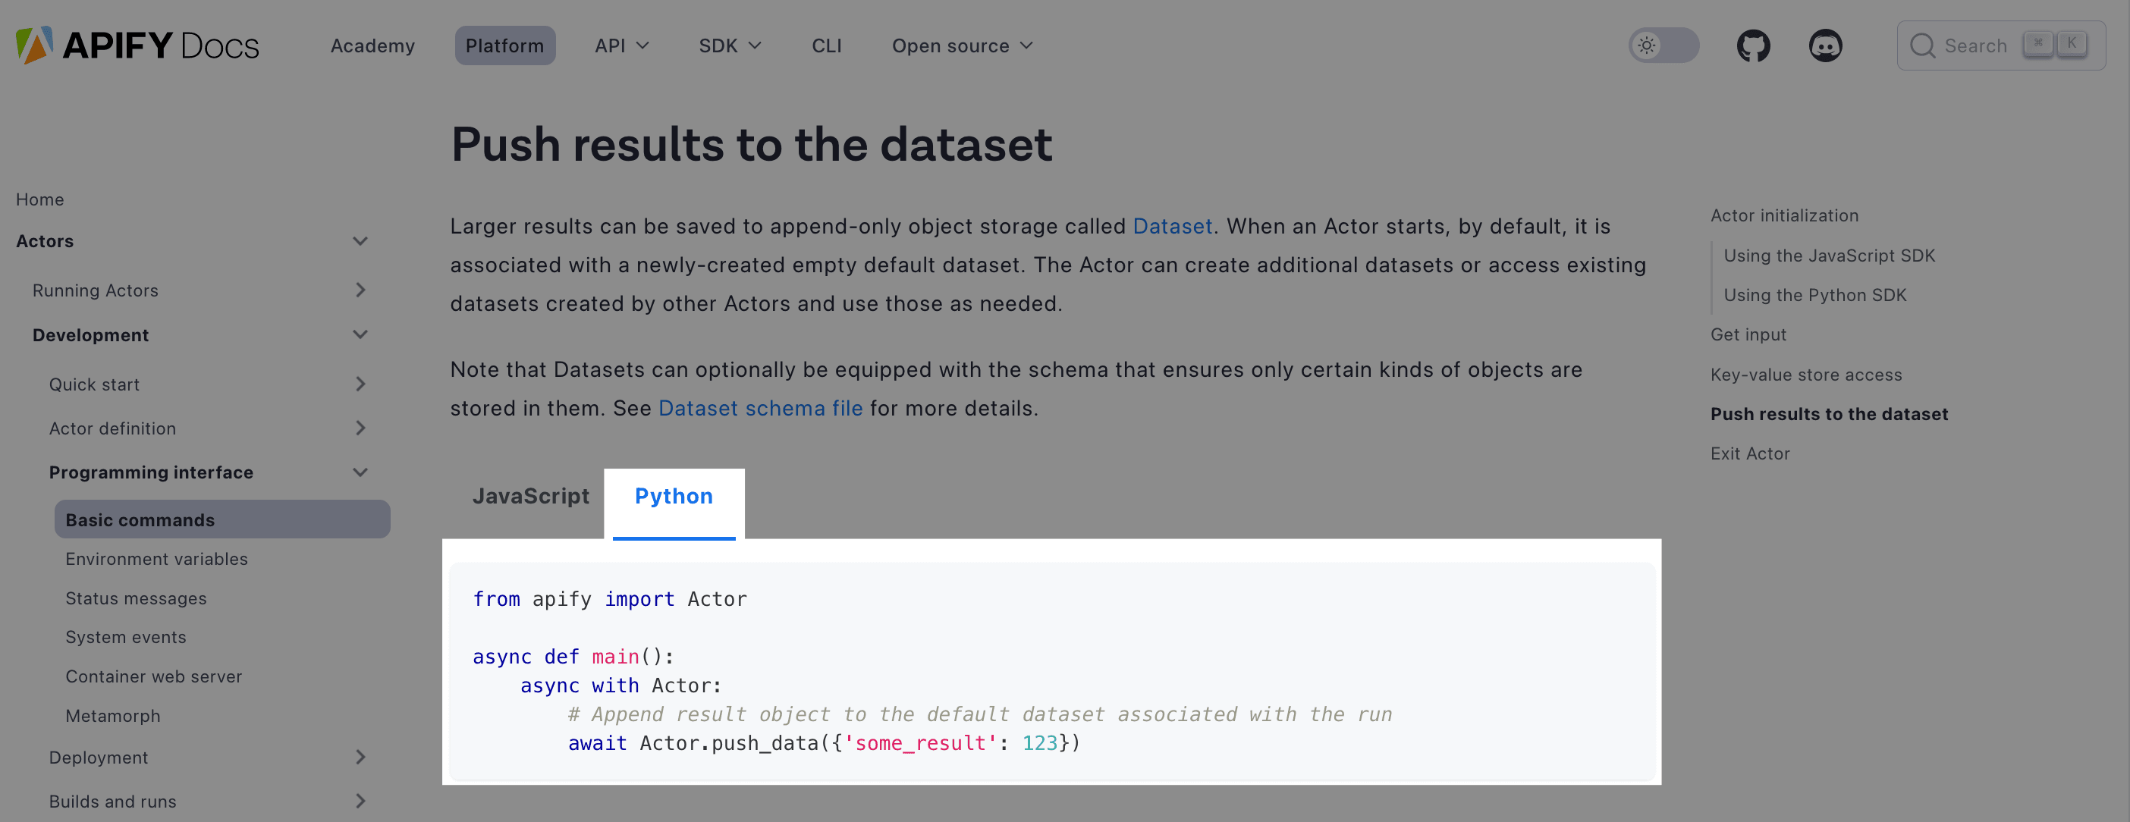Screen dimensions: 2130x822
Task: Open the SDK dropdown menu
Action: tap(729, 45)
